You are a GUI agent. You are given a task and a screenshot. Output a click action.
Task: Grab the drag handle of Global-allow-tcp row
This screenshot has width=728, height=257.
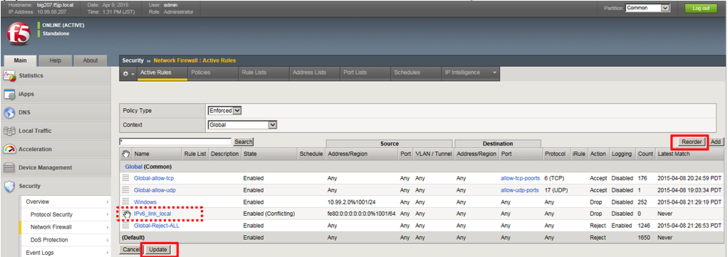pyautogui.click(x=125, y=177)
